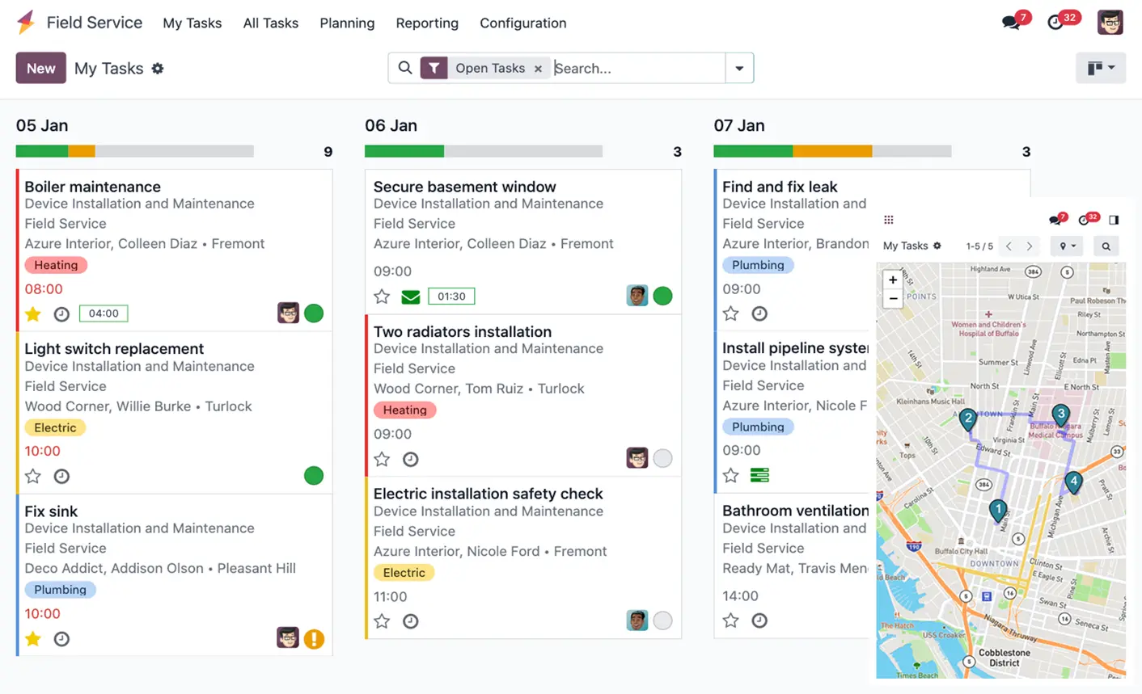
Task: Unstar the Boiler maintenance task
Action: pos(33,314)
